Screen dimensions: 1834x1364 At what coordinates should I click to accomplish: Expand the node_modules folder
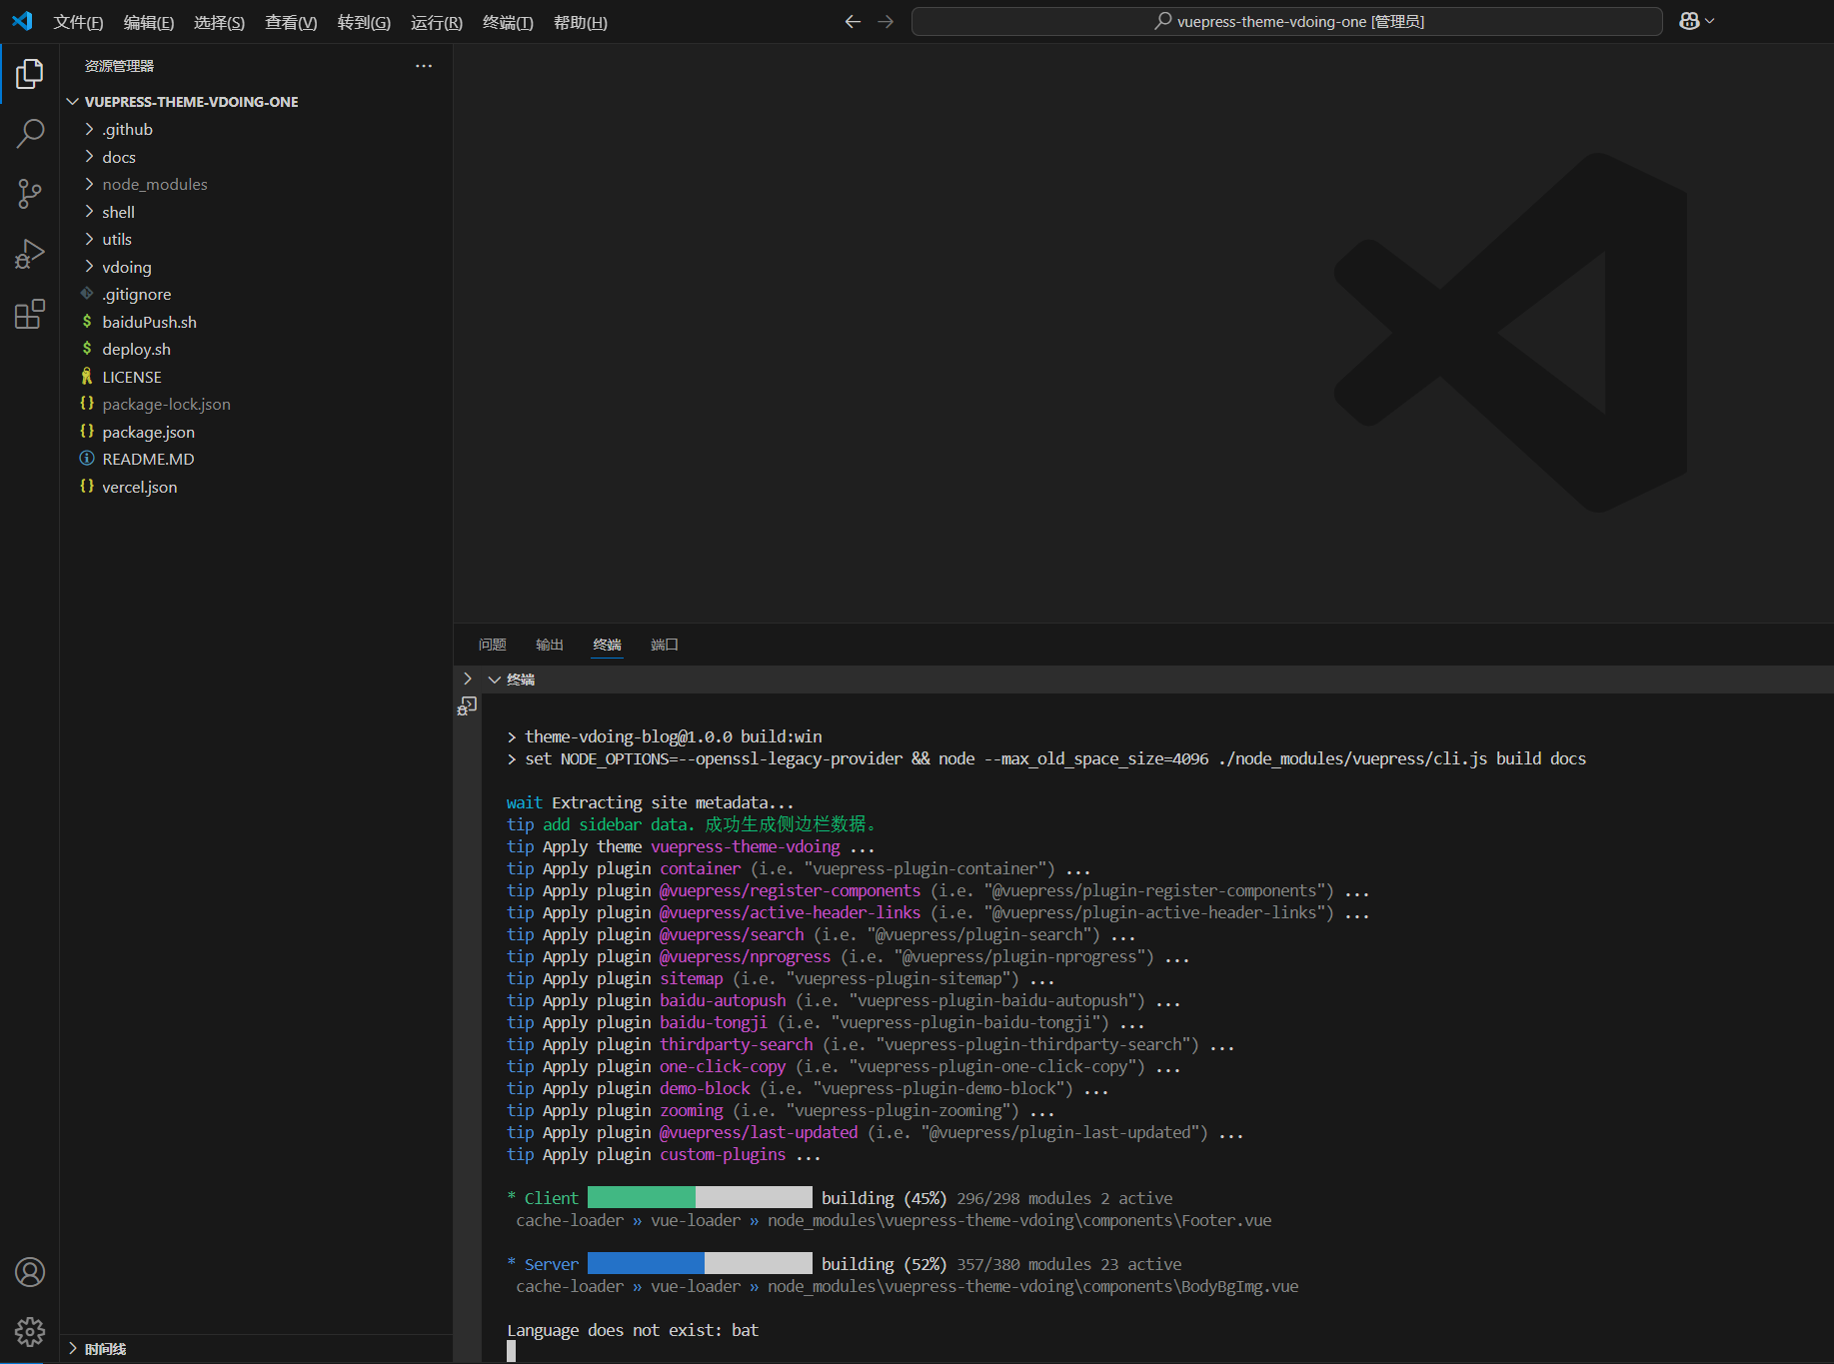90,184
